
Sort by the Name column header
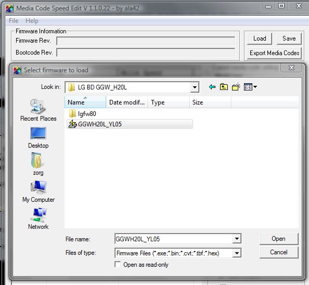[85, 102]
